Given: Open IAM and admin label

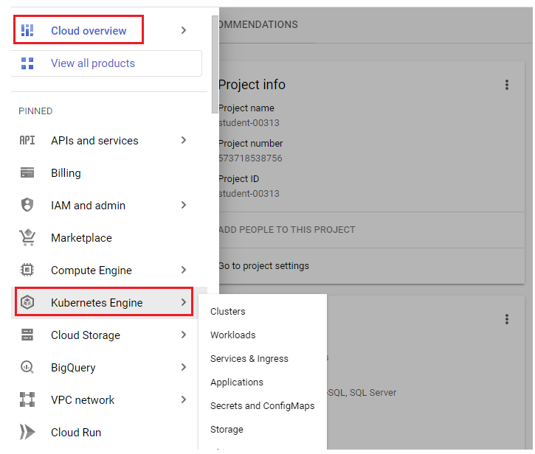Looking at the screenshot, I should (x=88, y=205).
